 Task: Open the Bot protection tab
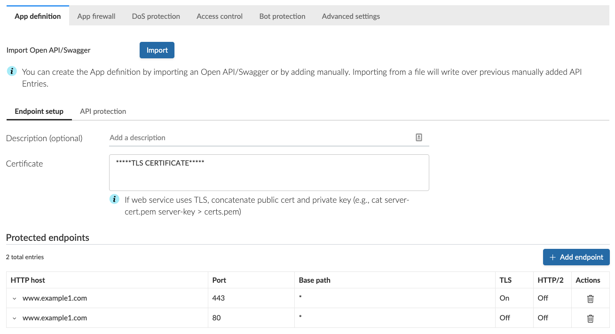coord(282,16)
